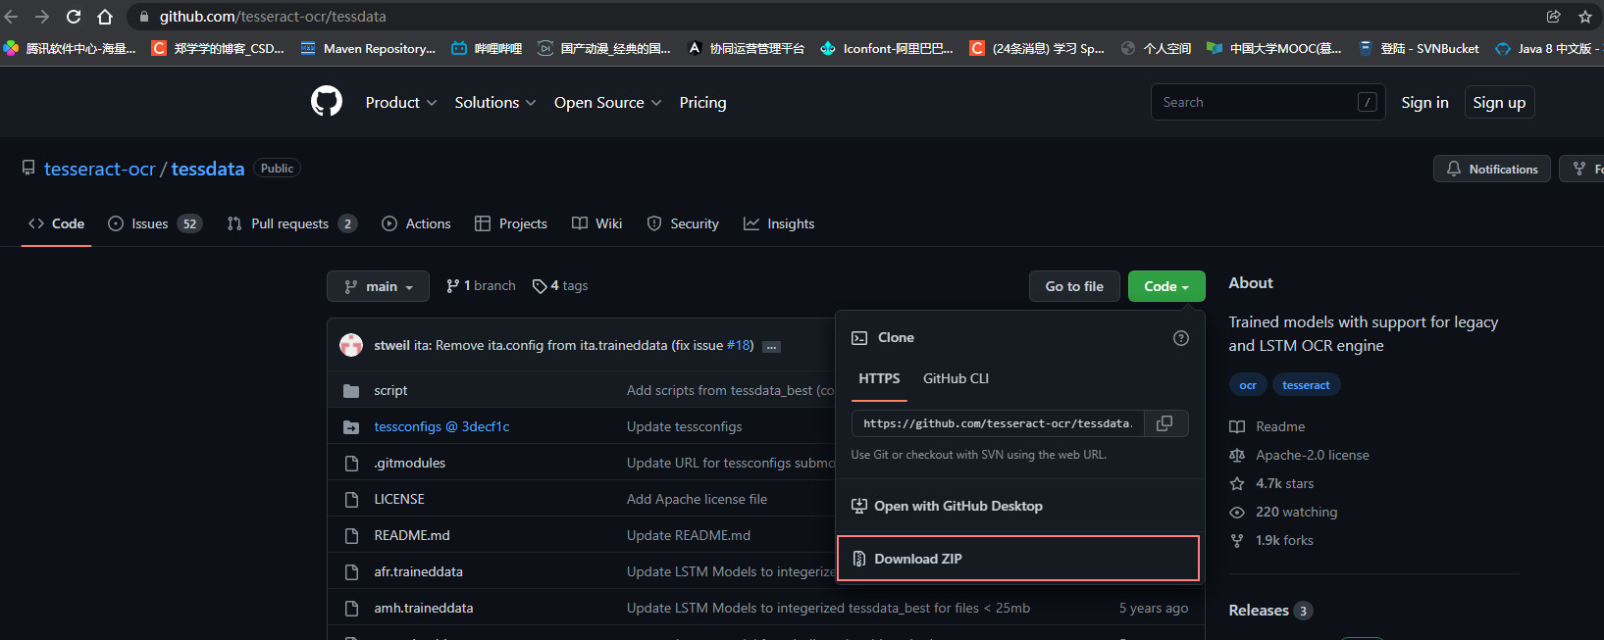Expand the Open Source menu
The height and width of the screenshot is (640, 1604).
click(x=607, y=102)
